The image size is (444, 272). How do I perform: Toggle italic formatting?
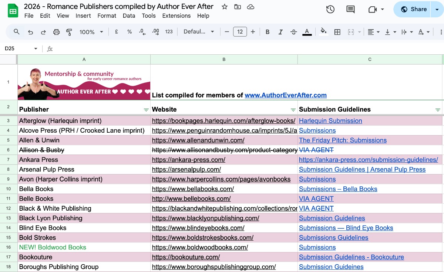pyautogui.click(x=280, y=32)
